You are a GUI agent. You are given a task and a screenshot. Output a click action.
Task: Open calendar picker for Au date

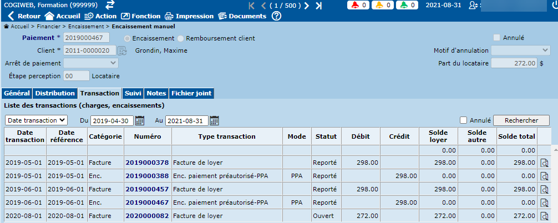coord(214,120)
